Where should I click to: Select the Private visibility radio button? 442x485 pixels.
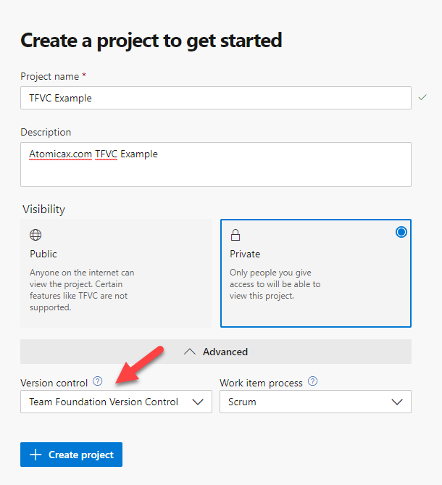pos(401,232)
